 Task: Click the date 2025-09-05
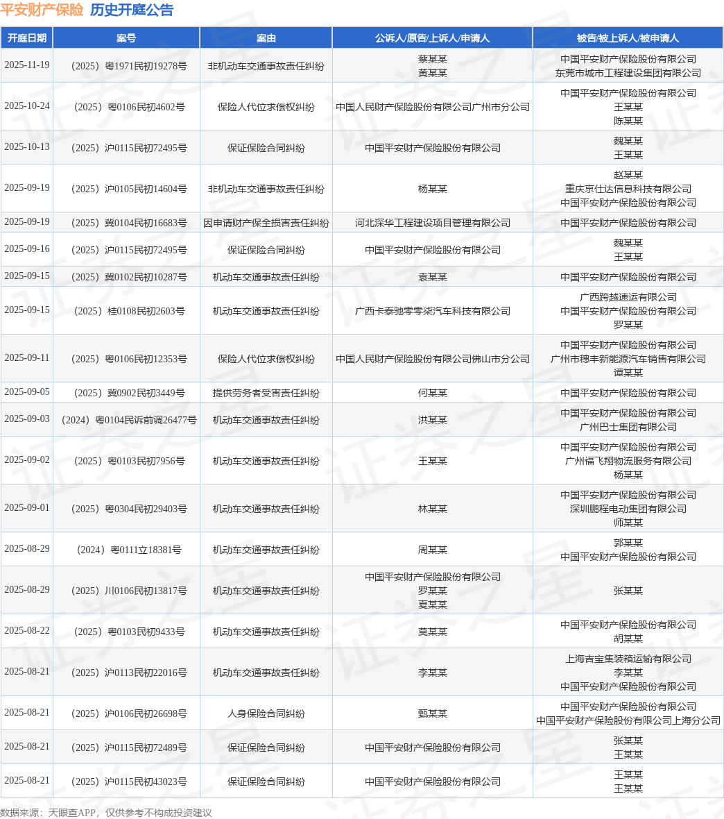click(27, 391)
